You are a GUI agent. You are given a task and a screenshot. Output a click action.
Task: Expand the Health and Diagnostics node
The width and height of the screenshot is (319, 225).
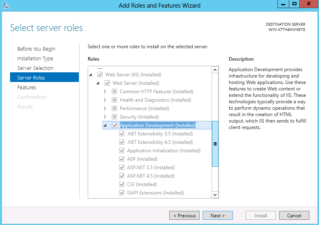105,100
